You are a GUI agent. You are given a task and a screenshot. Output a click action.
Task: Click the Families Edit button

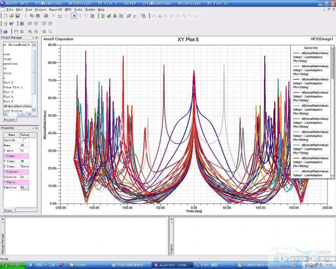pos(24,187)
